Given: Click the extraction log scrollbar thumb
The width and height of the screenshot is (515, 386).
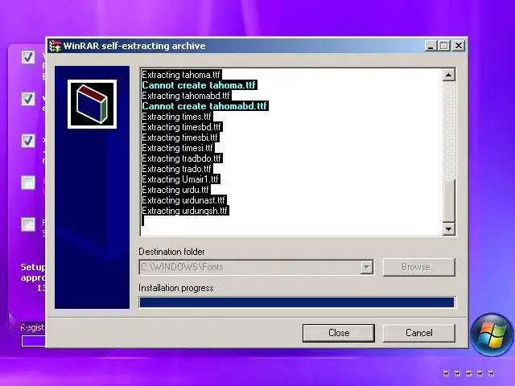Looking at the screenshot, I should click(x=449, y=201).
